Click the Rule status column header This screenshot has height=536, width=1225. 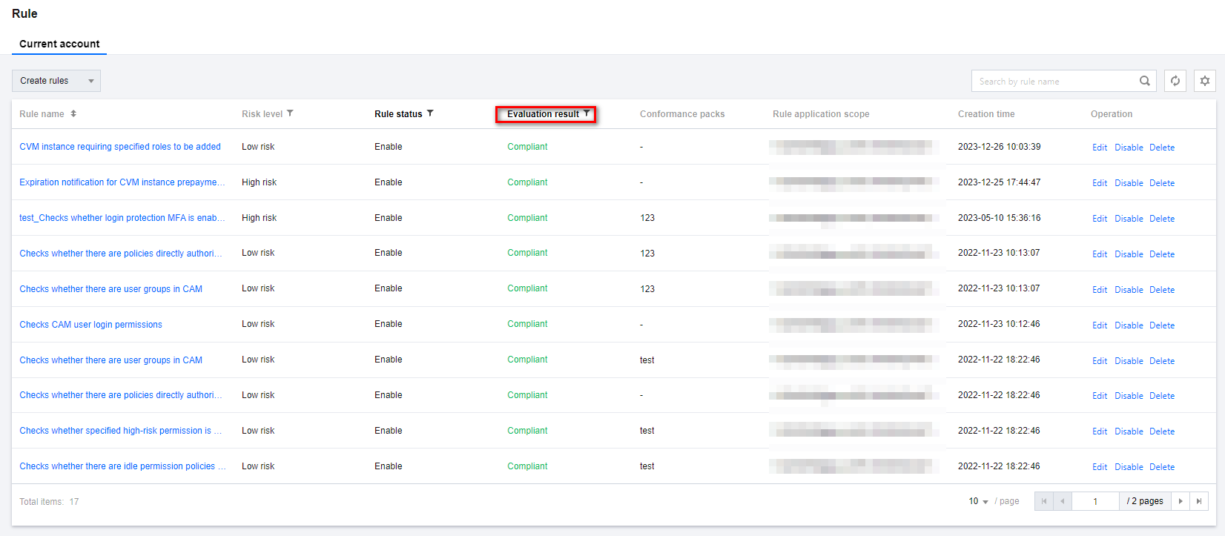(x=398, y=114)
